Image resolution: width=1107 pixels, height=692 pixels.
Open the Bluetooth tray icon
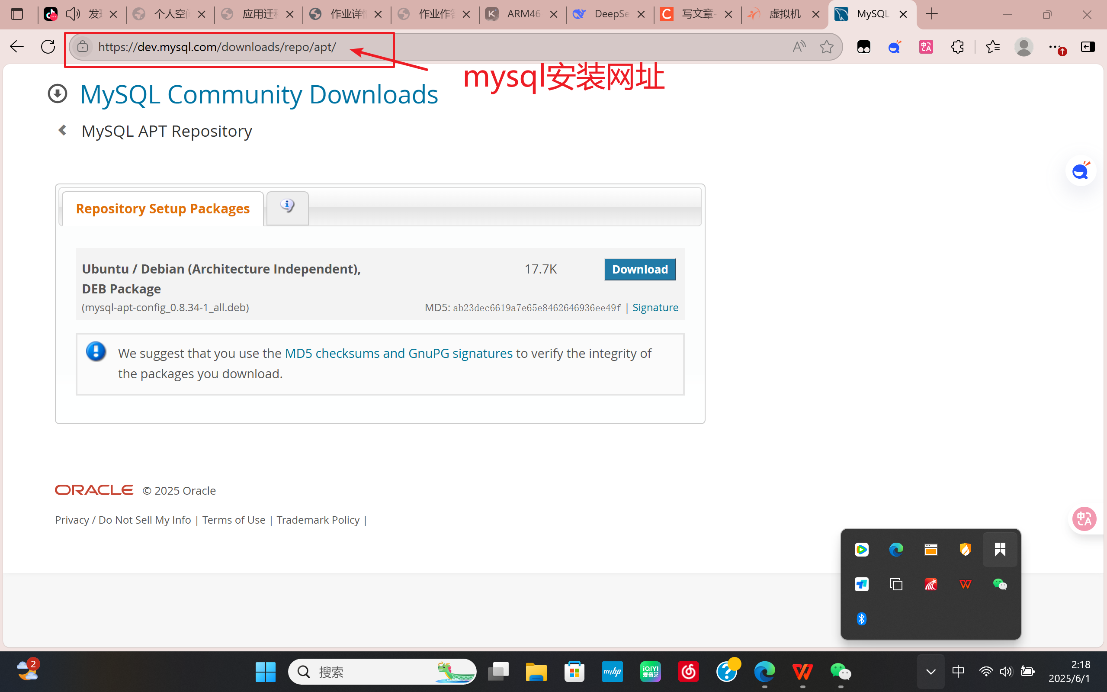[861, 619]
